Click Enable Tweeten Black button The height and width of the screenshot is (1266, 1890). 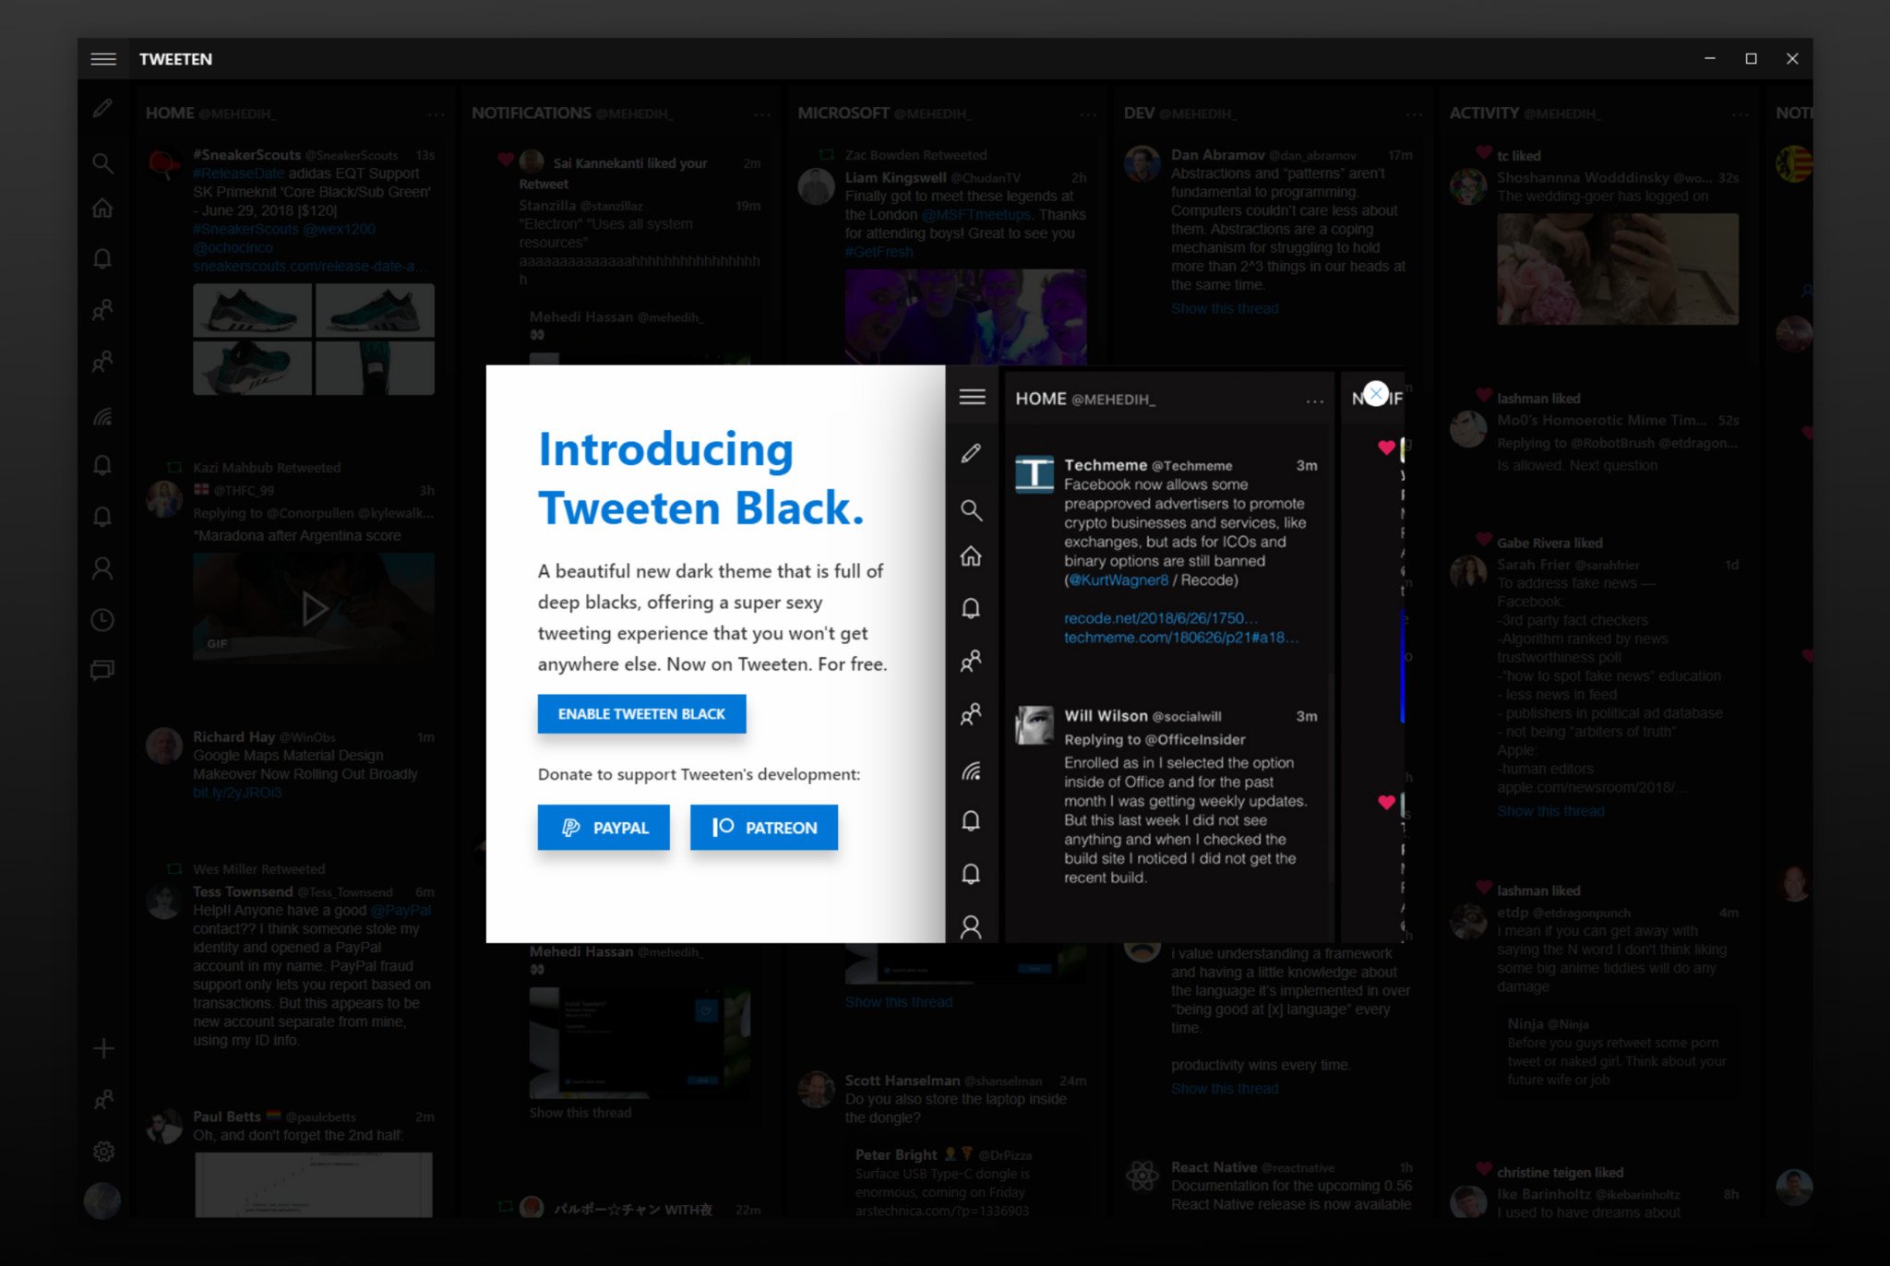[641, 714]
